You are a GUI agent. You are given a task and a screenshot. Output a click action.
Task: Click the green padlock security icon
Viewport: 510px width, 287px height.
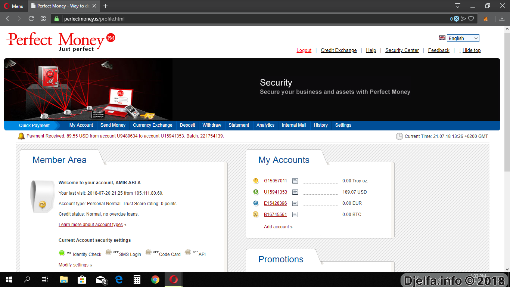coord(57,19)
